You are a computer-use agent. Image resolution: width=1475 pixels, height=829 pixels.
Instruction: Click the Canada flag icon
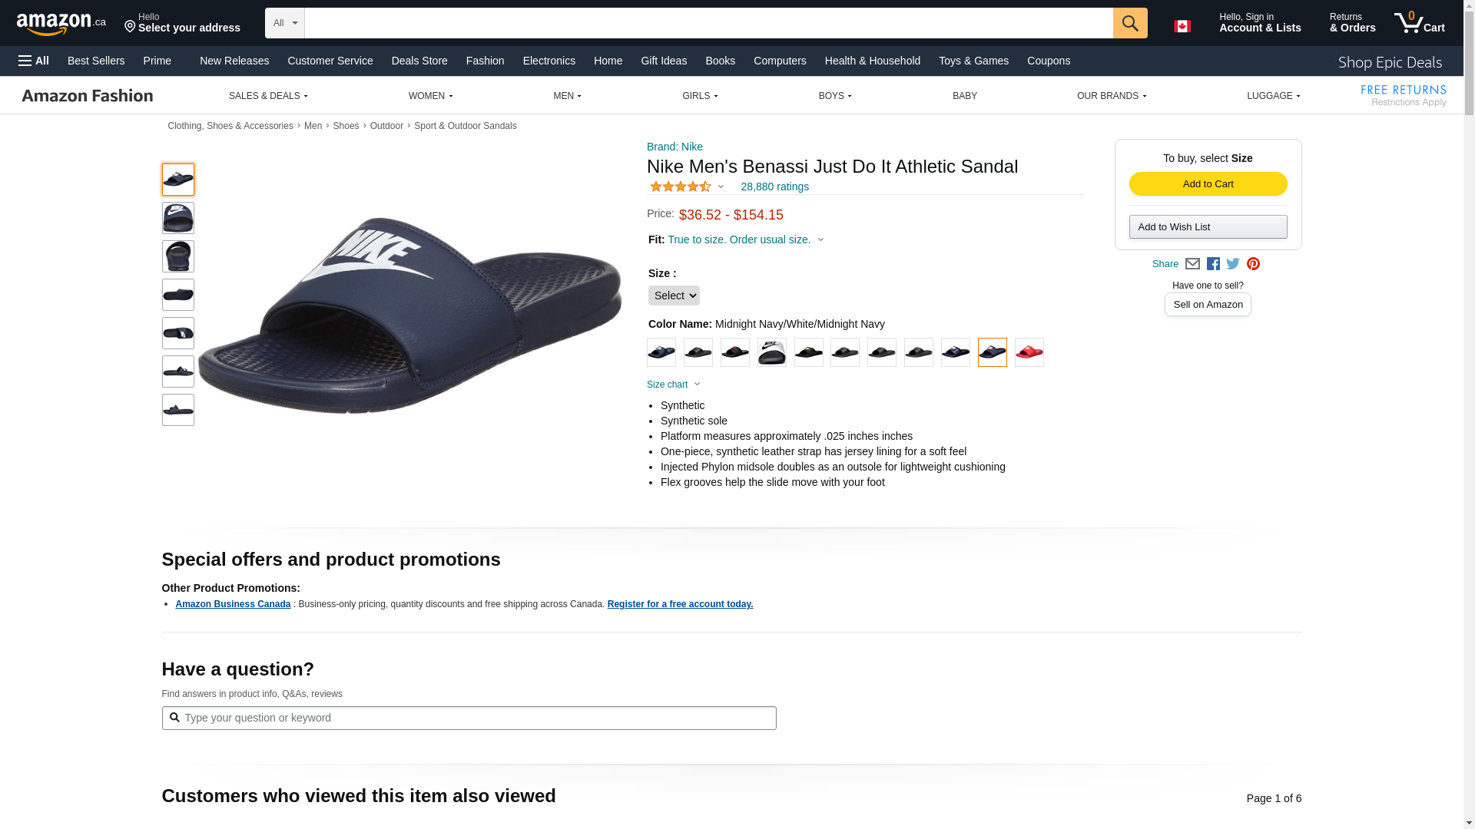(1182, 26)
